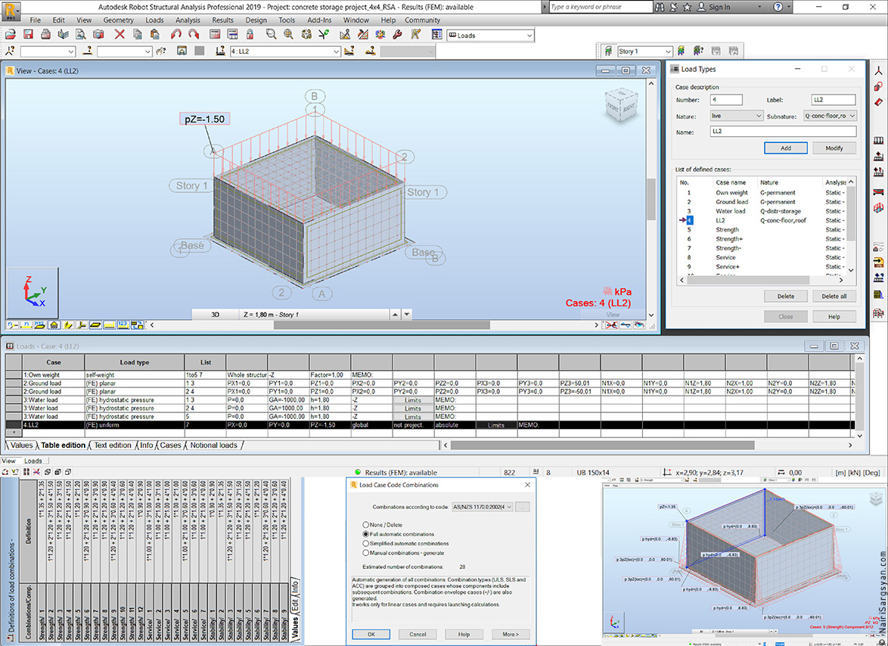Click Limits button in 4:LL2 row
The height and width of the screenshot is (646, 888).
pyautogui.click(x=496, y=424)
